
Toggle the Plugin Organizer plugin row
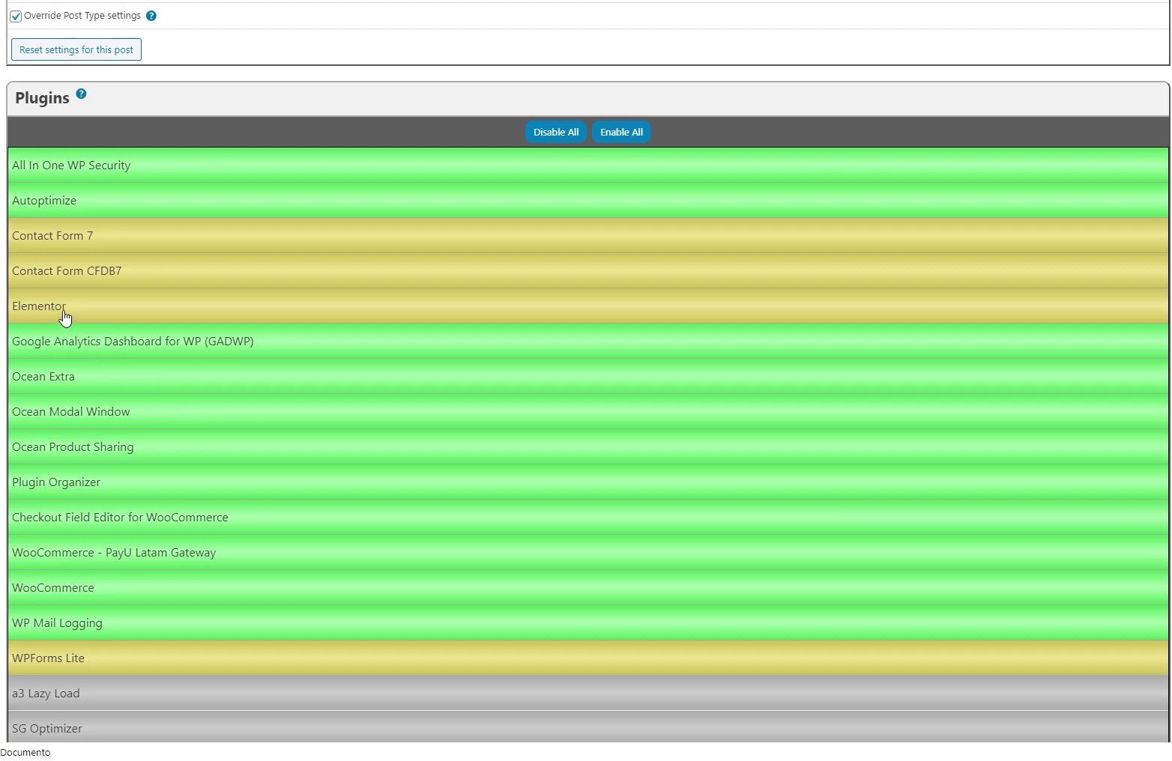[x=588, y=482]
